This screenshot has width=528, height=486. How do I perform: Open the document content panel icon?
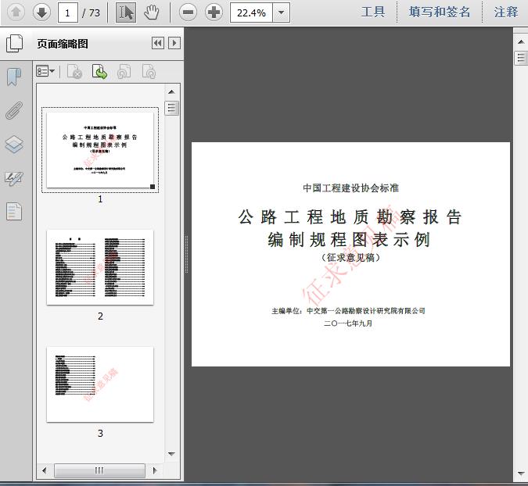click(14, 212)
